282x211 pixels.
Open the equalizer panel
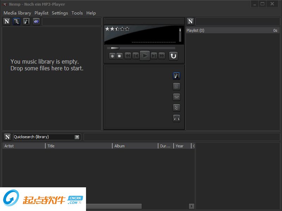[x=177, y=97]
